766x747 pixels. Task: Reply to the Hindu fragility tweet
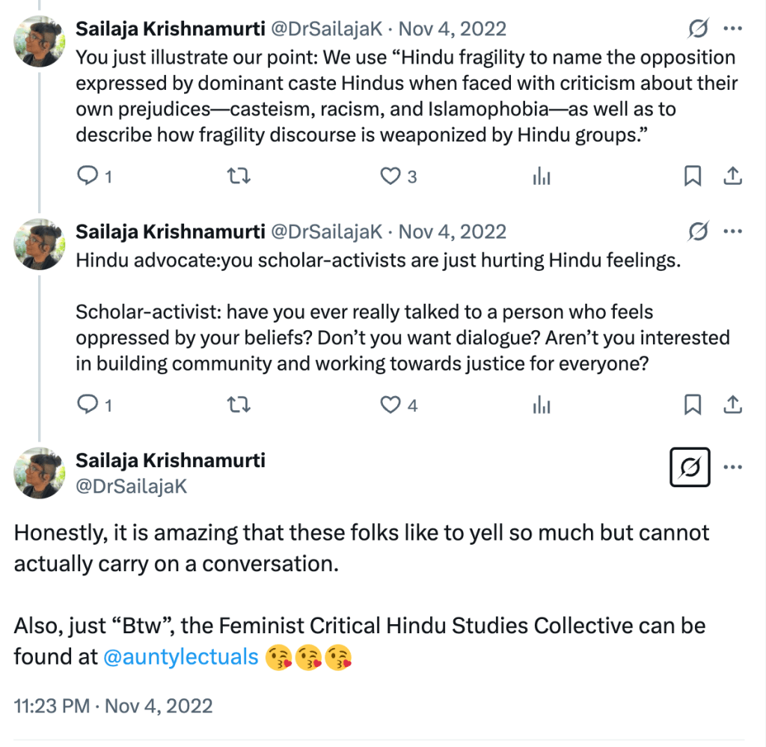click(x=88, y=176)
